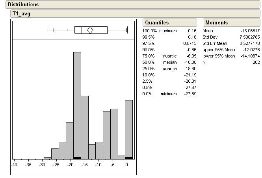Click the shortest histogram bar near -28
Screen dimensions: 262x178
pos(47,158)
